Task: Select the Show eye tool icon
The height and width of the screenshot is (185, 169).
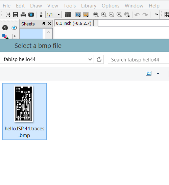Action: 14,28
